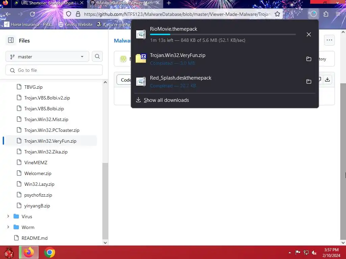Click the tracking protection shield icon
346x259 pixels.
click(x=69, y=14)
